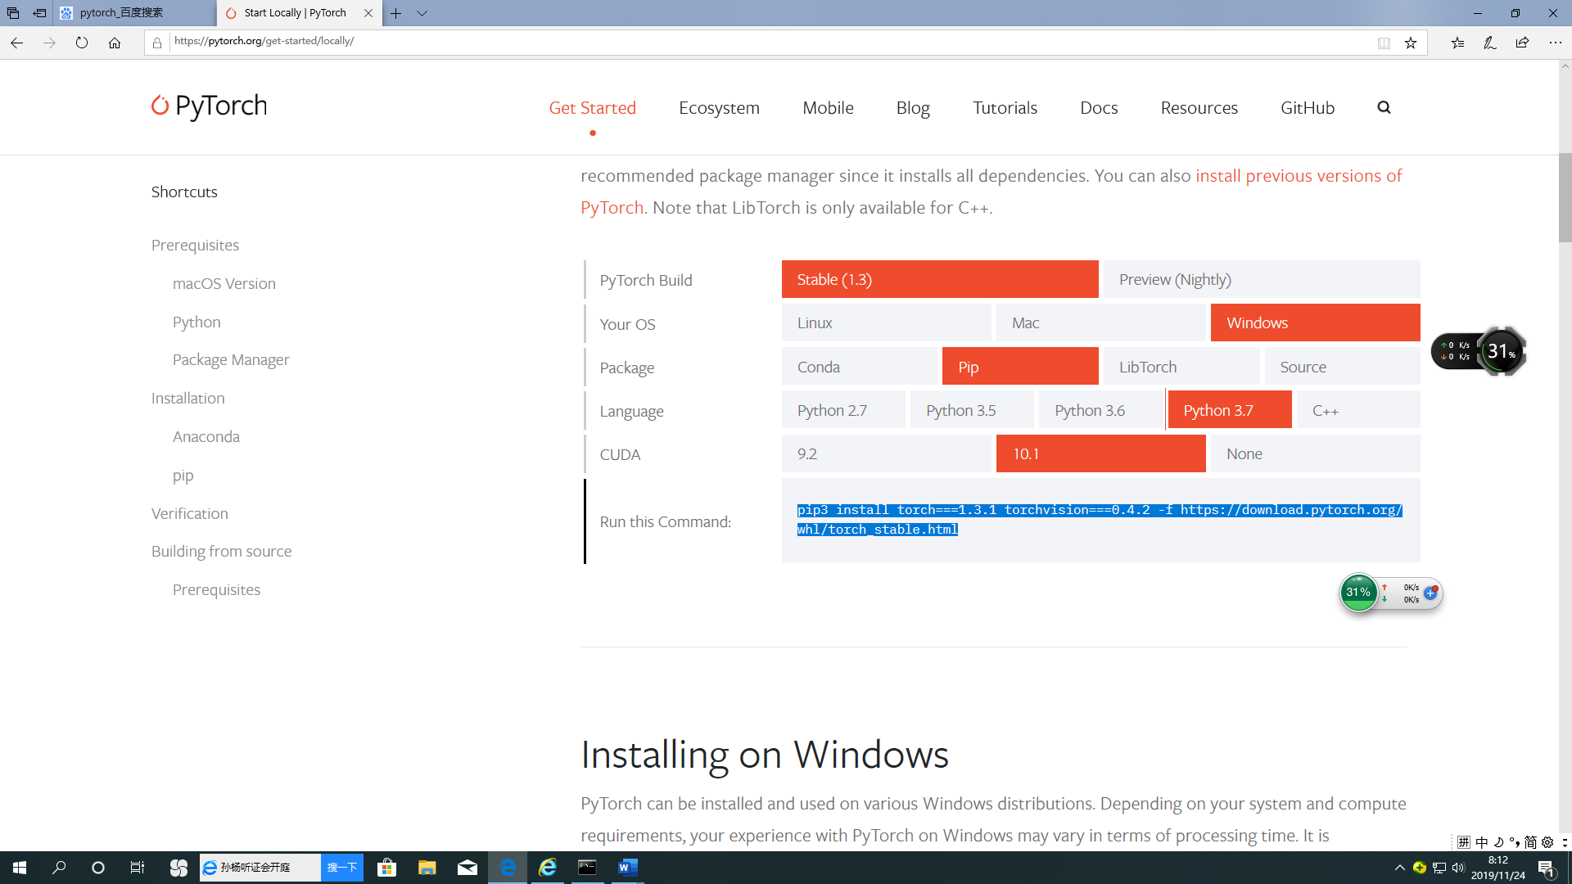This screenshot has height=884, width=1572.
Task: Select CUDA None option
Action: click(1315, 454)
